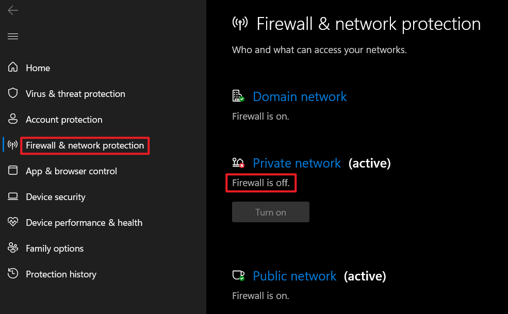Click the Protection history clock icon
This screenshot has height=314, width=508.
point(13,274)
